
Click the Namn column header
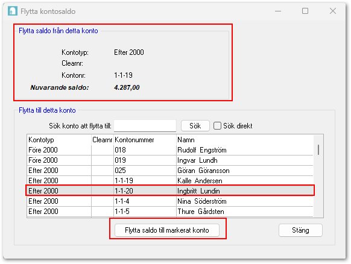point(245,140)
